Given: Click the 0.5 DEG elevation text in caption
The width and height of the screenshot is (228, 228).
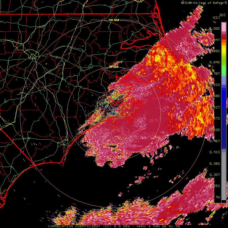Looking at the screenshot, I should 122,226.
